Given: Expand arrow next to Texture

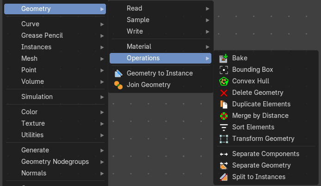Looking at the screenshot, I should (x=102, y=124).
